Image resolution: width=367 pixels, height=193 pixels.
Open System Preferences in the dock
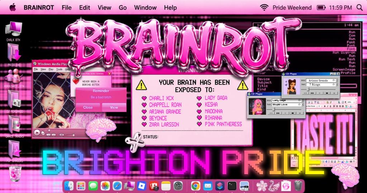(x=178, y=186)
